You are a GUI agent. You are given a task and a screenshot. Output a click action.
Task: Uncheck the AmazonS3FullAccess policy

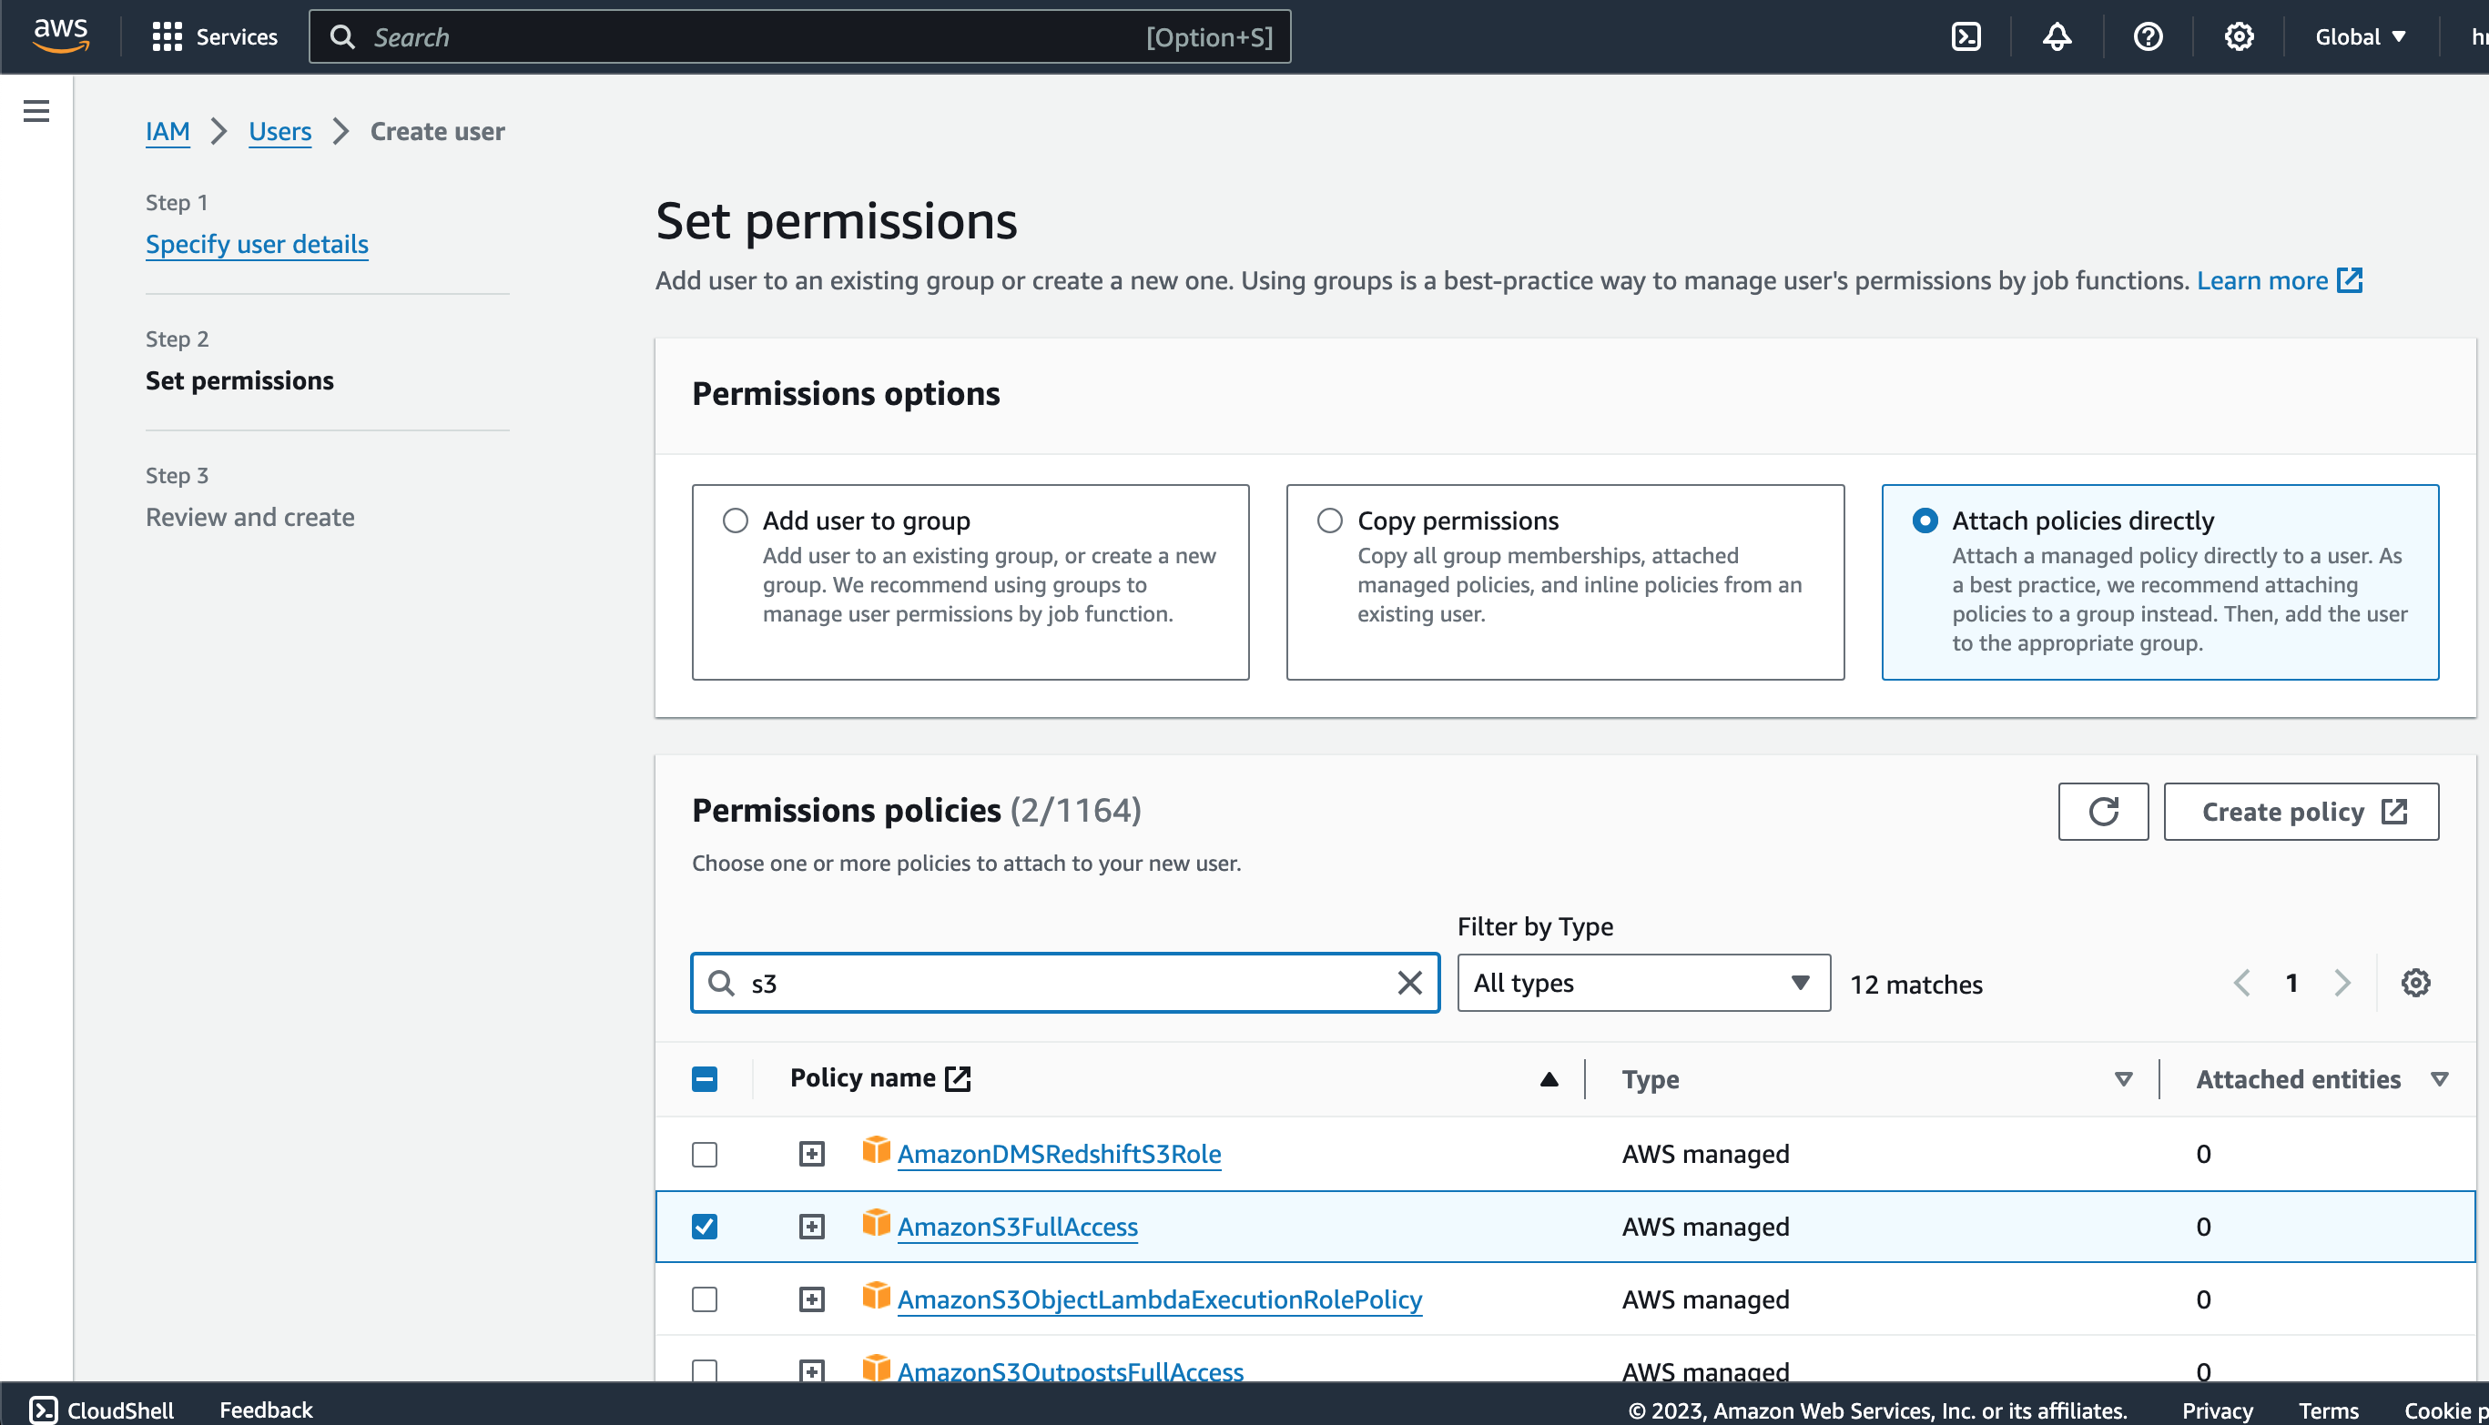704,1228
